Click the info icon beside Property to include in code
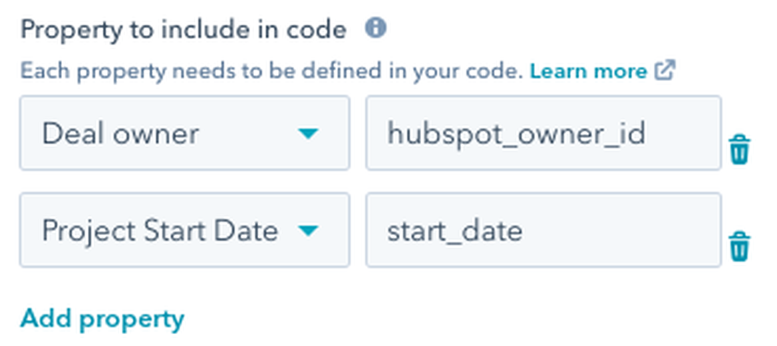Screen dimensions: 777x346 pos(376,29)
